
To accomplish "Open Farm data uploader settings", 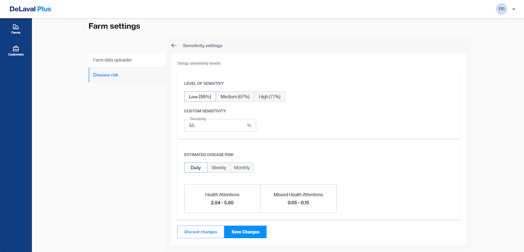I will pos(113,60).
